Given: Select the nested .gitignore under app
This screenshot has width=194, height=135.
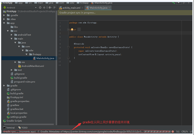Looking at the screenshot, I should coord(17,74).
